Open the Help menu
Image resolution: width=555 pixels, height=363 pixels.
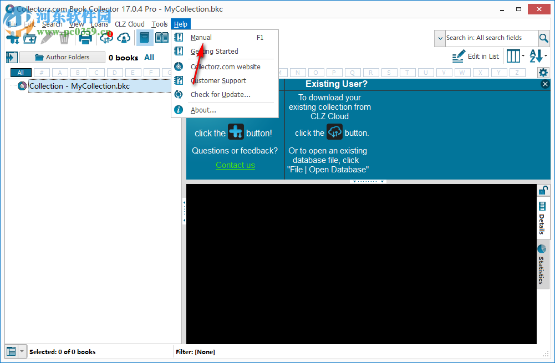coord(181,24)
